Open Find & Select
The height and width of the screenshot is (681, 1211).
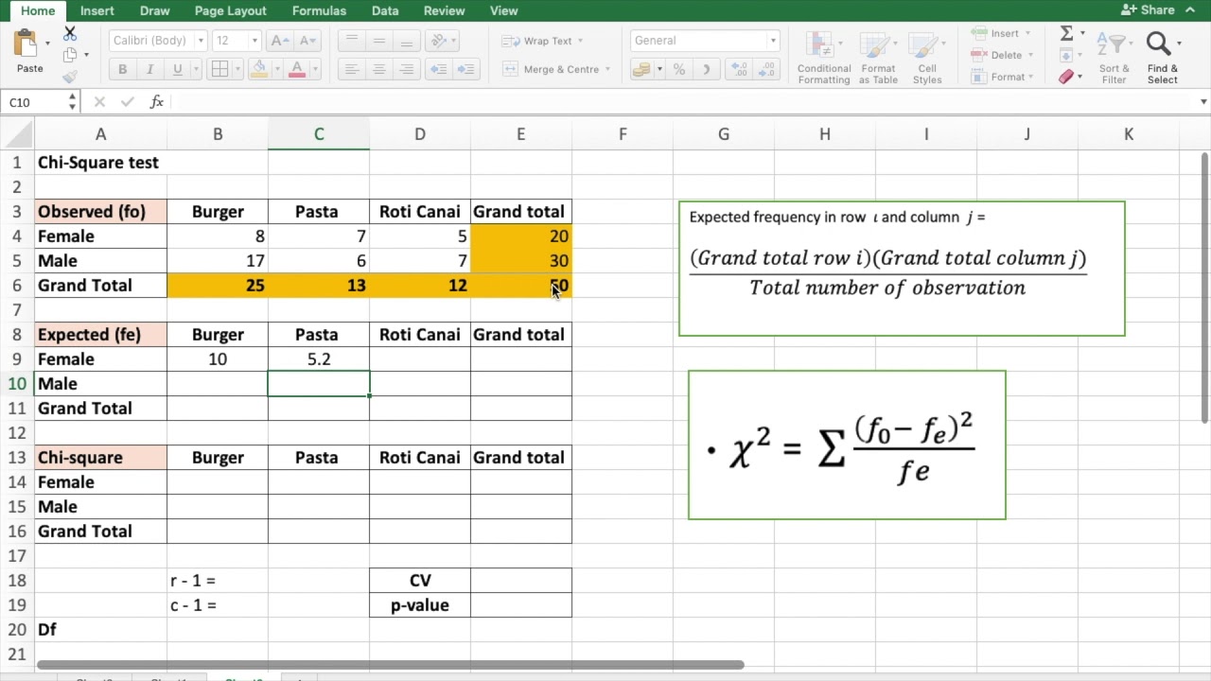coord(1163,59)
